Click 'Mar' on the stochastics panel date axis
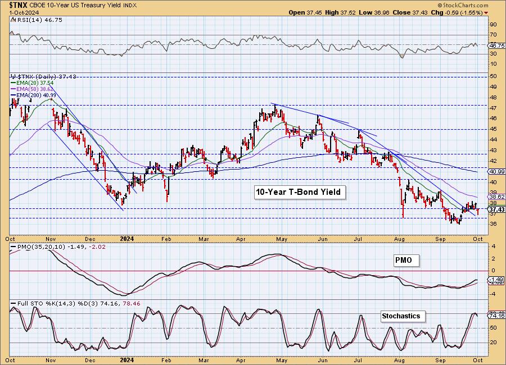506x365 pixels. coord(204,360)
